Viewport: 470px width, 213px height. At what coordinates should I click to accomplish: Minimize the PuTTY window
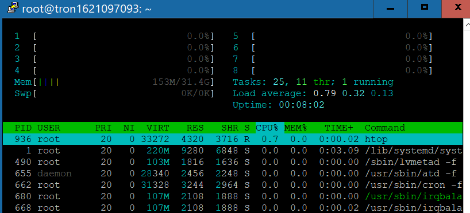[390, 9]
